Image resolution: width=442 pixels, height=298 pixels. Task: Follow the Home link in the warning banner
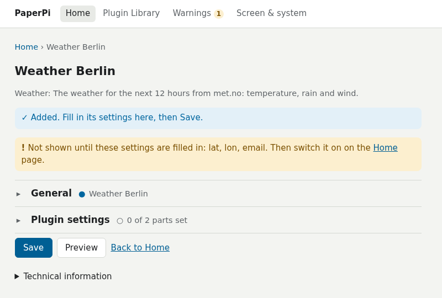pyautogui.click(x=385, y=147)
